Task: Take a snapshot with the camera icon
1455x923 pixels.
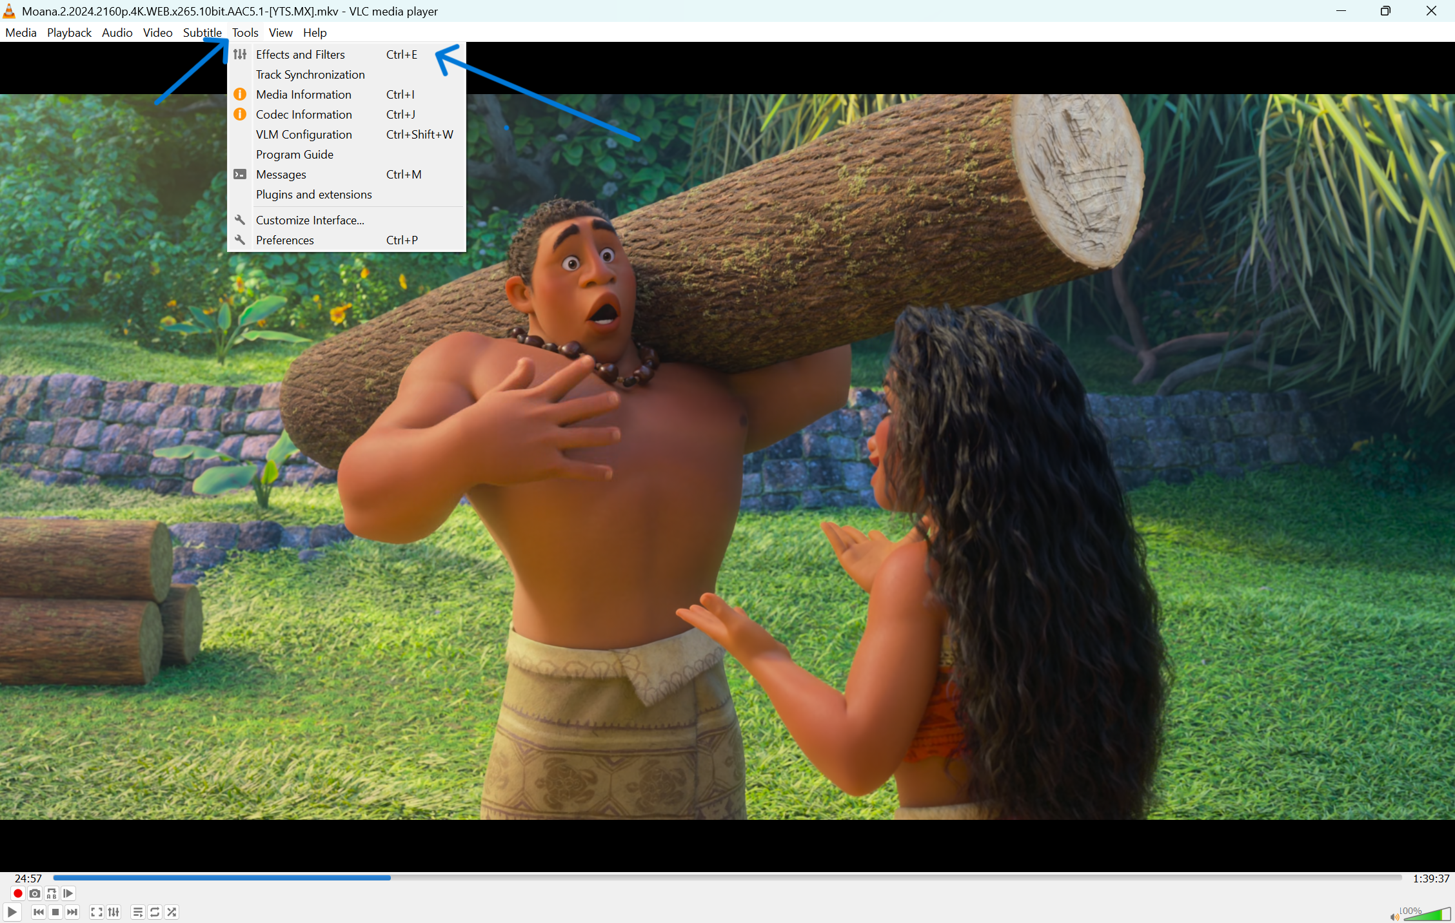Action: click(35, 893)
